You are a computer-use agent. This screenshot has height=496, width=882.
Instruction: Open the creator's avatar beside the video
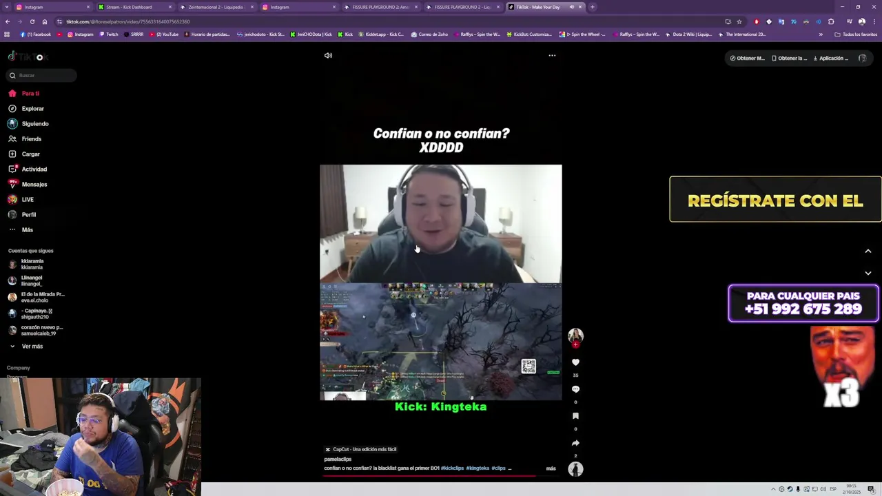[x=575, y=335]
